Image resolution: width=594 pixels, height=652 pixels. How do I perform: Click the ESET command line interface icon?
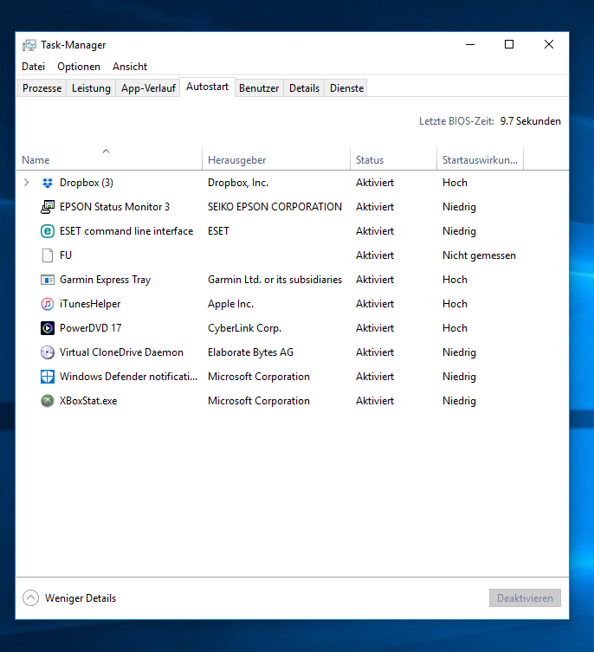48,231
